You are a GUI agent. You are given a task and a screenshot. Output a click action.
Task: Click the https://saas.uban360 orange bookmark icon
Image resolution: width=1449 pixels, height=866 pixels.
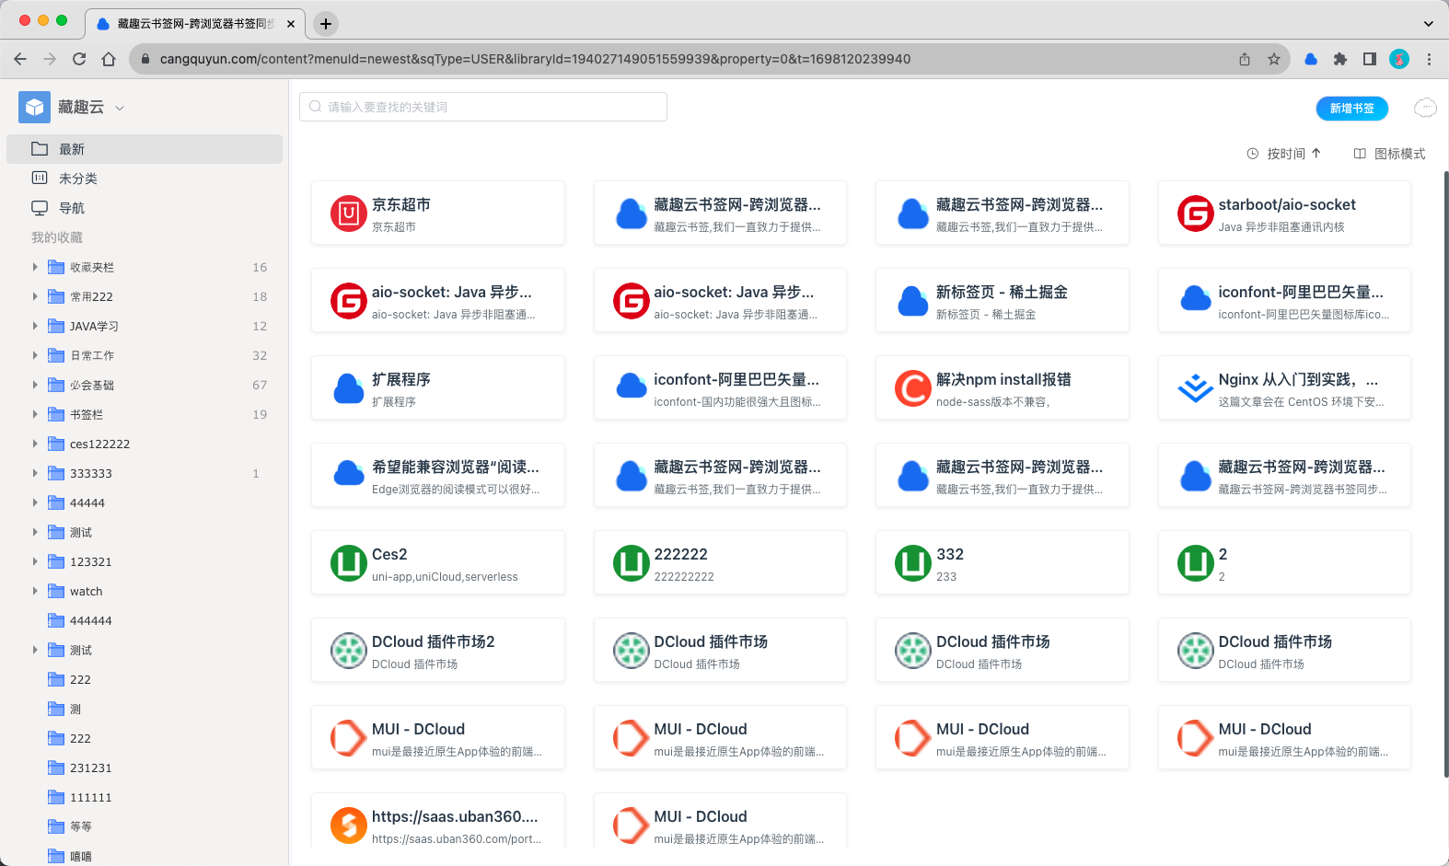[x=348, y=826]
